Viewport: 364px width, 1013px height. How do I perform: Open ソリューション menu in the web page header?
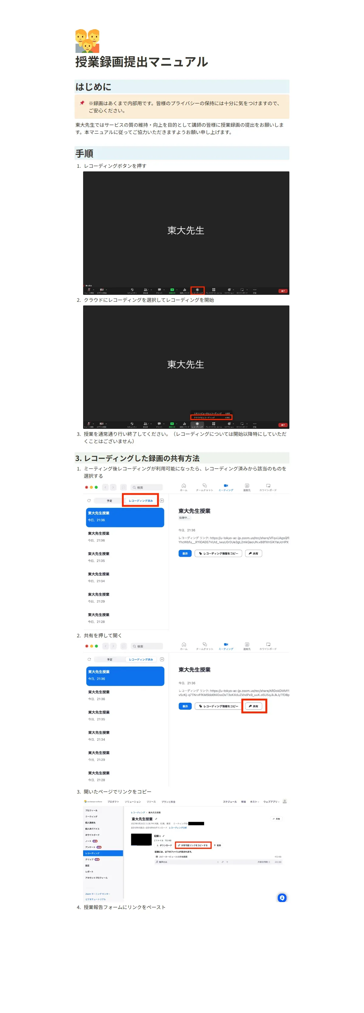(x=133, y=802)
